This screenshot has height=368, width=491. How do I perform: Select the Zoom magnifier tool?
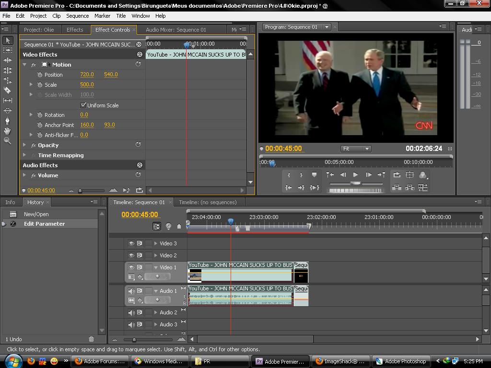click(8, 141)
